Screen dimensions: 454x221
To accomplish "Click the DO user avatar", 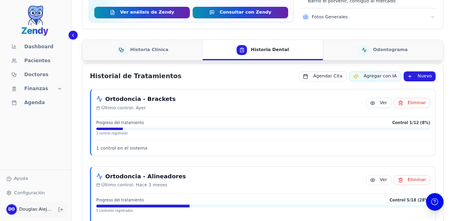I will (x=12, y=209).
